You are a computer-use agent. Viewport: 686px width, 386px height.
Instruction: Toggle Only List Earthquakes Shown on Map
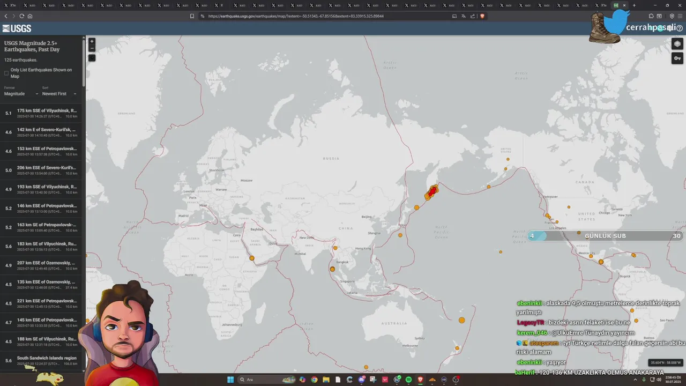pos(6,73)
